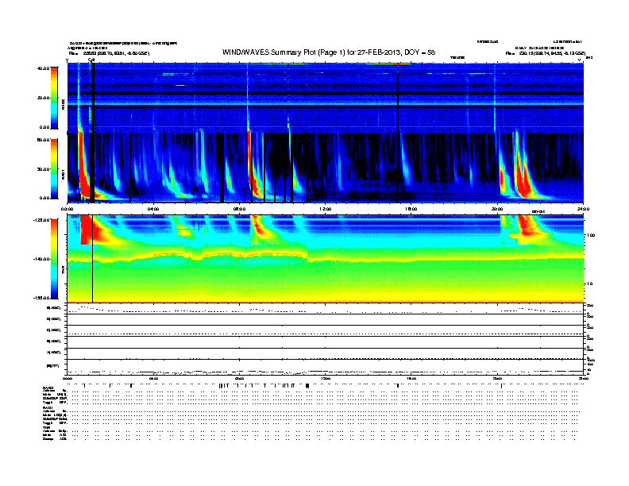The image size is (629, 486).
Task: Click the Cal marker above the RAD2 panel
Action: [91, 60]
